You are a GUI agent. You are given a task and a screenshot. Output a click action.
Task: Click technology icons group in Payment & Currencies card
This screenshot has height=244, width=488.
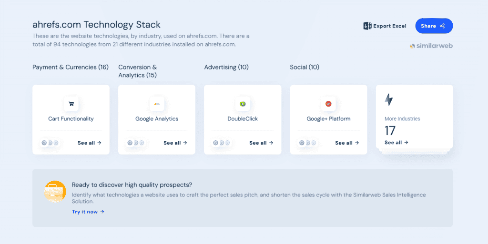[x=50, y=143]
